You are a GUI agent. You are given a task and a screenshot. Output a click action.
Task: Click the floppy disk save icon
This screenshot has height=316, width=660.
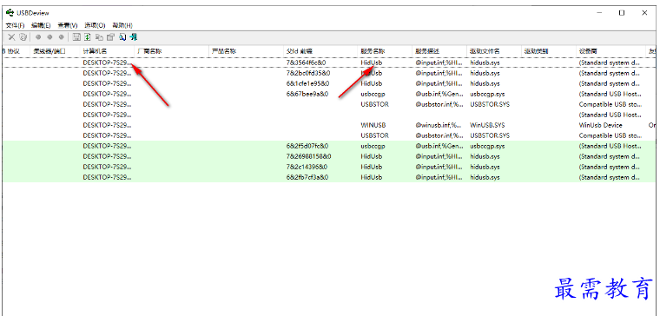pyautogui.click(x=76, y=37)
